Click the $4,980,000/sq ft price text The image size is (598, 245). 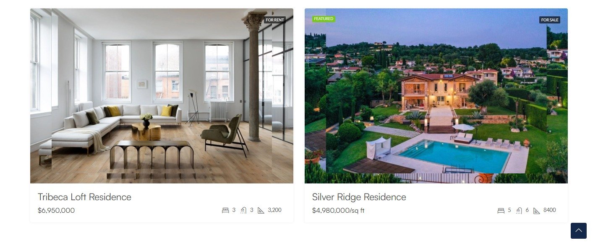[x=338, y=210]
